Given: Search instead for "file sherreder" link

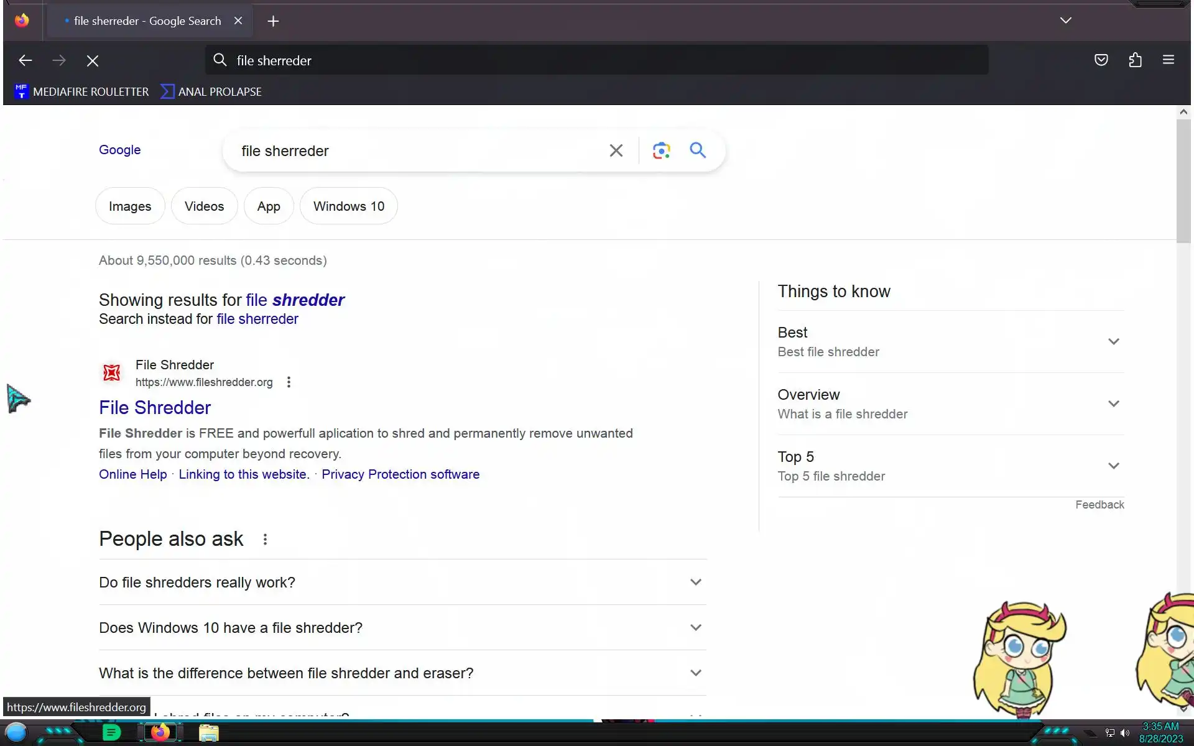Looking at the screenshot, I should click(x=257, y=319).
